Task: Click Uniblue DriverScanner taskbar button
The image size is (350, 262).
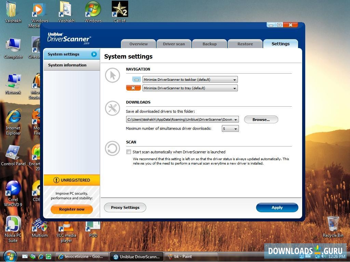Action: 137,257
